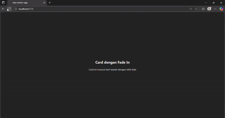225x118 pixels.
Task: Restore down the browser window
Action: [x=213, y=3]
